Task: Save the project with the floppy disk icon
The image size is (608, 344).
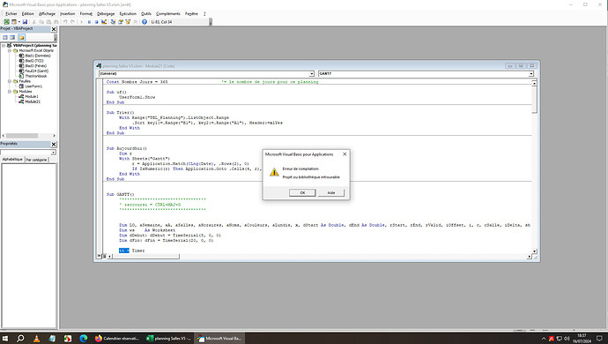Action: 25,22
